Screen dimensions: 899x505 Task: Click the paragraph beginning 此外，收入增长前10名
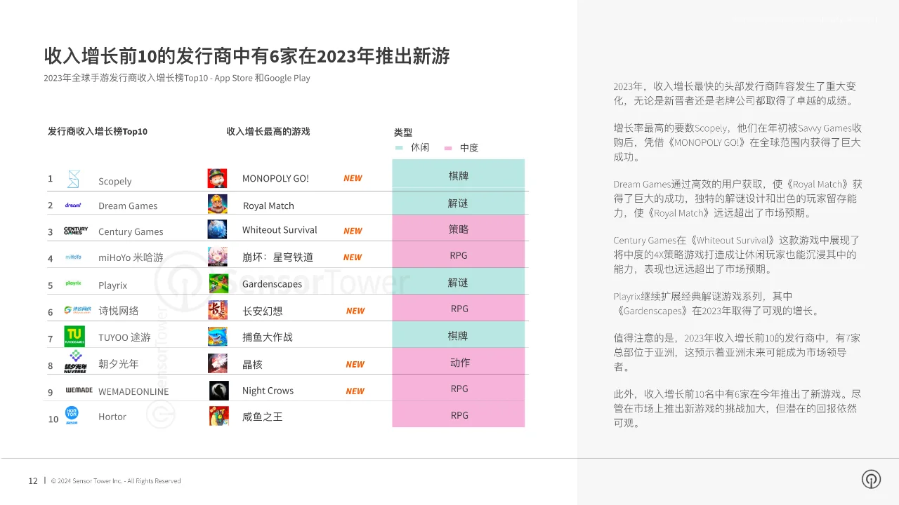[736, 408]
